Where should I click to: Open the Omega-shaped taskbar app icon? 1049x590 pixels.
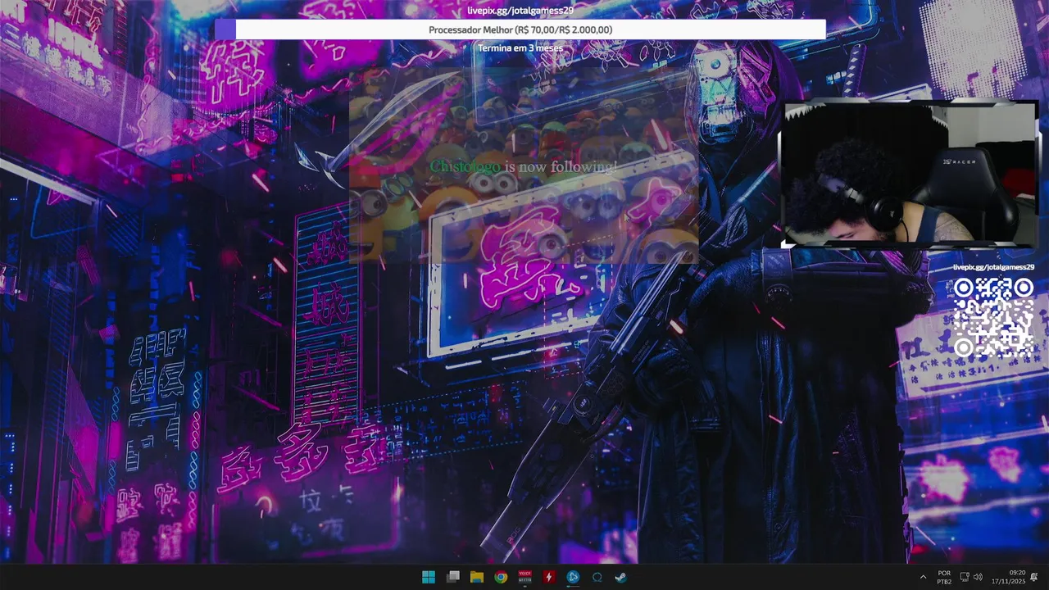click(597, 577)
